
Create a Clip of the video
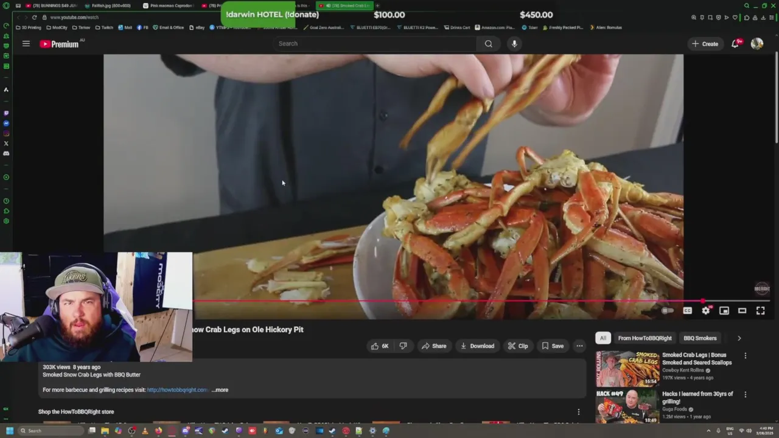point(518,346)
